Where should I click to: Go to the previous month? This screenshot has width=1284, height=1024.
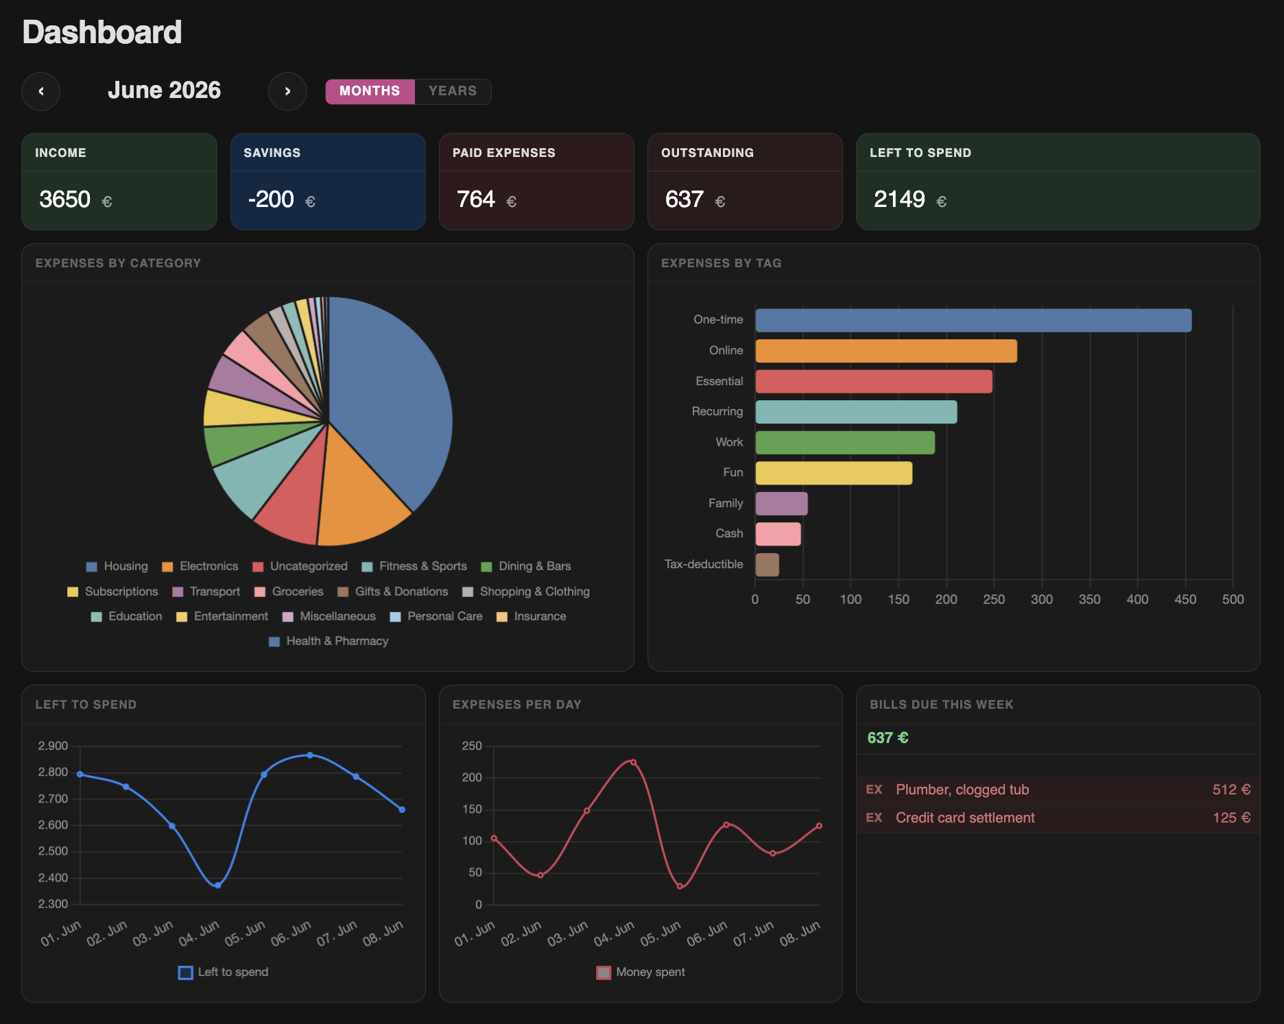pos(41,91)
